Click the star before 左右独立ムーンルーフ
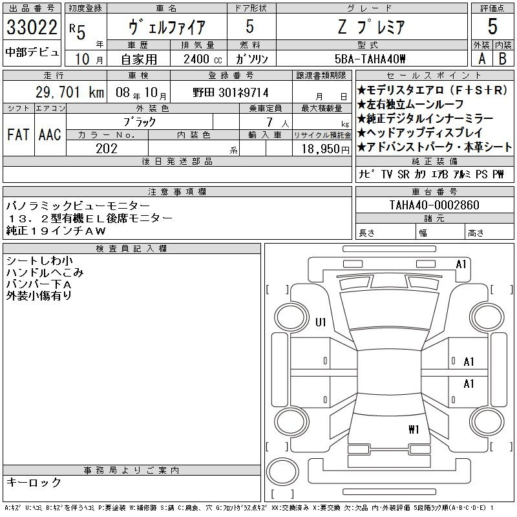Screen dimensions: 517x517 point(362,105)
